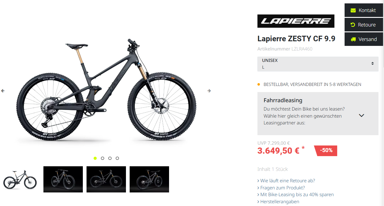The height and width of the screenshot is (206, 384).
Task: Open 'Wie läuft eine Retoure ab?' link
Action: click(286, 181)
